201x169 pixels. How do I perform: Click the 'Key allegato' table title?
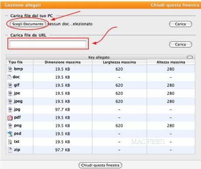click(99, 57)
